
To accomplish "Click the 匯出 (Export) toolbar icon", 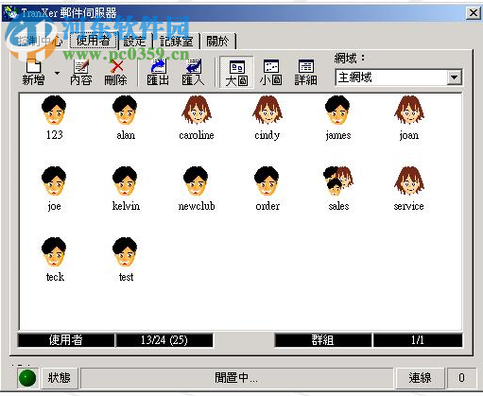I will pos(158,73).
